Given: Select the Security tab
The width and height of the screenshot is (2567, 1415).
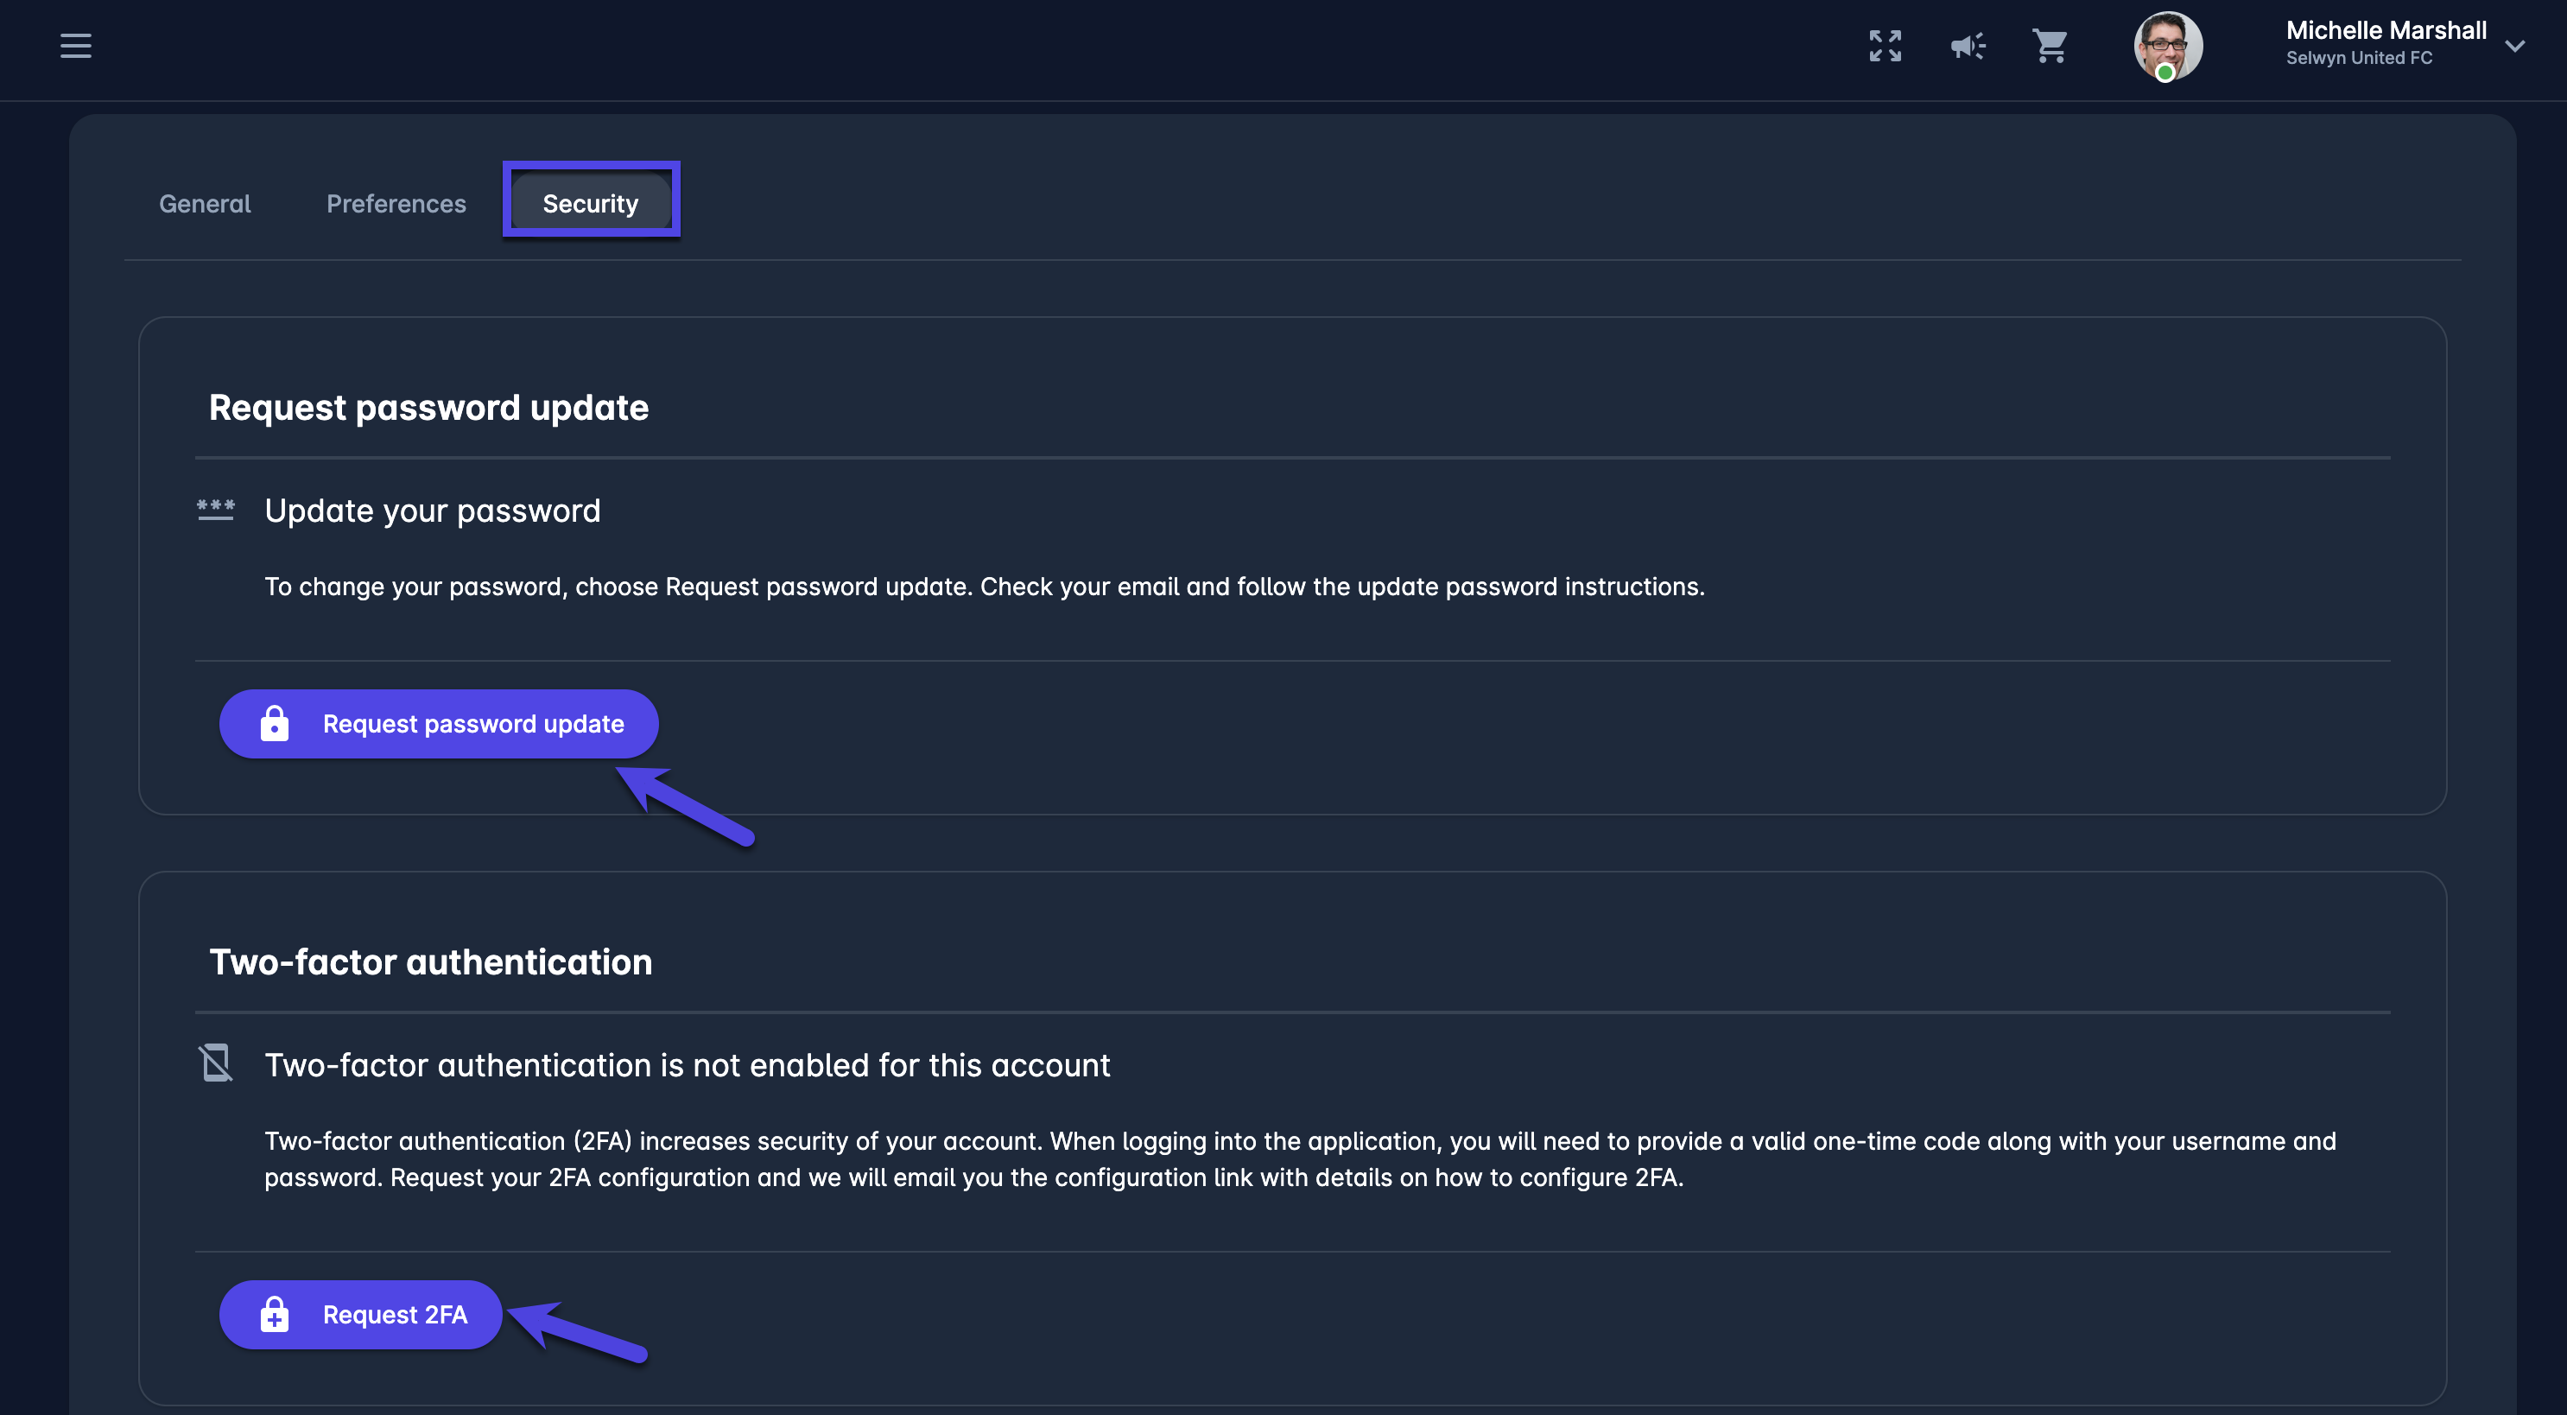Looking at the screenshot, I should pyautogui.click(x=590, y=203).
